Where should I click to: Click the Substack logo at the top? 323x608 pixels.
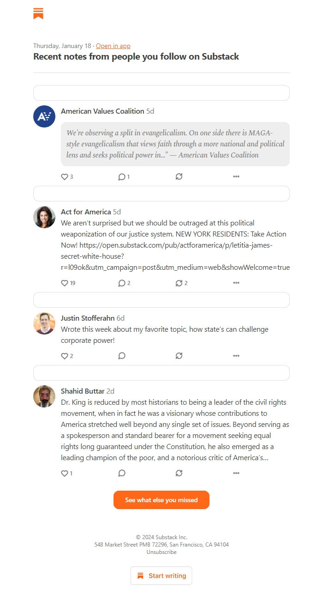point(38,13)
